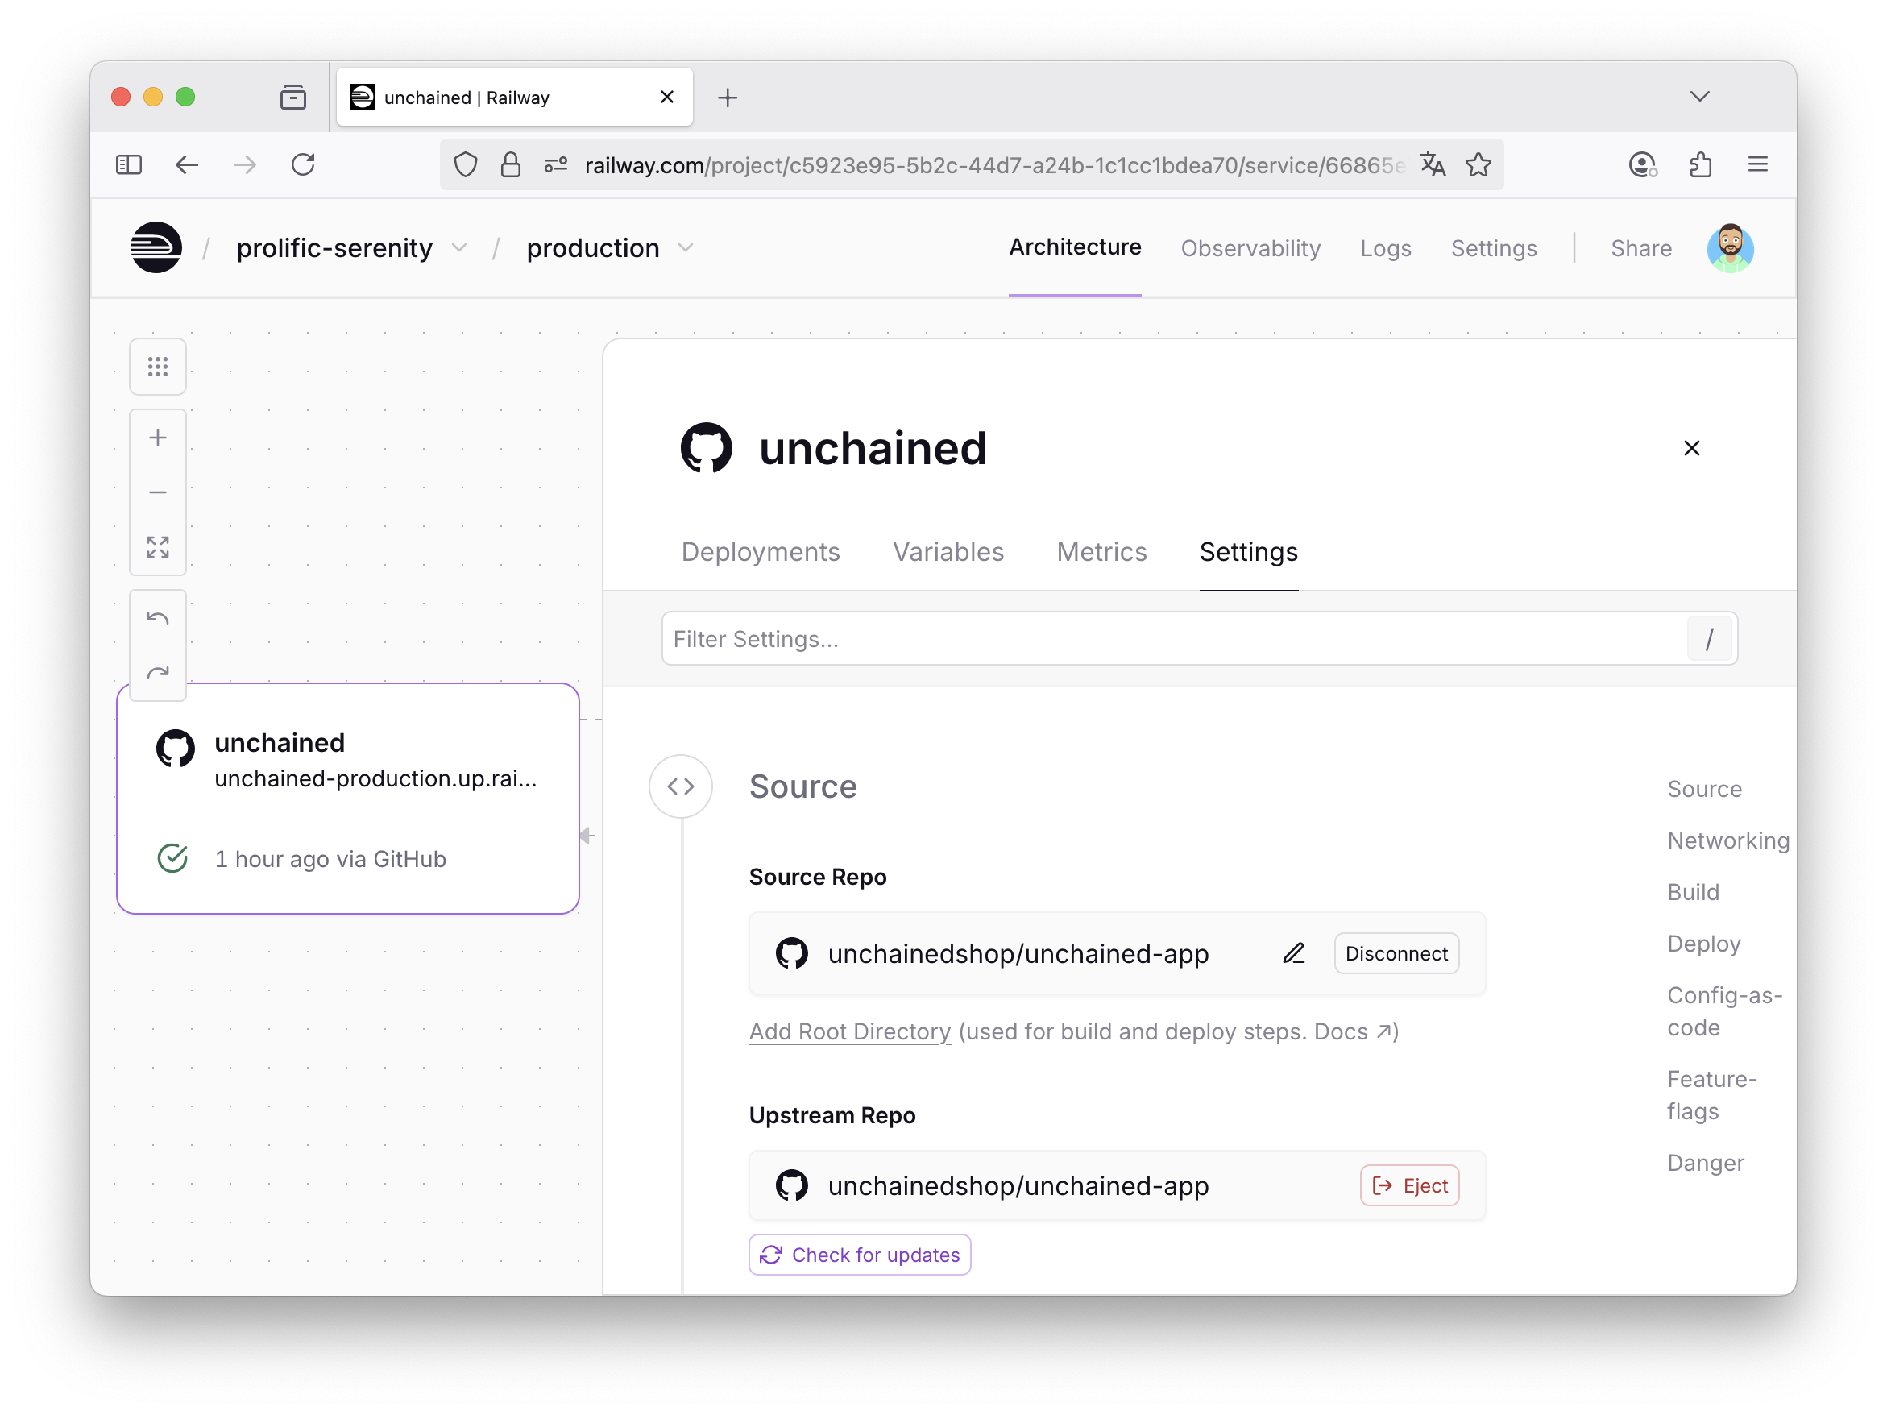Click the '1 hour ago via GitHub' deployment status
The height and width of the screenshot is (1415, 1887).
click(330, 858)
